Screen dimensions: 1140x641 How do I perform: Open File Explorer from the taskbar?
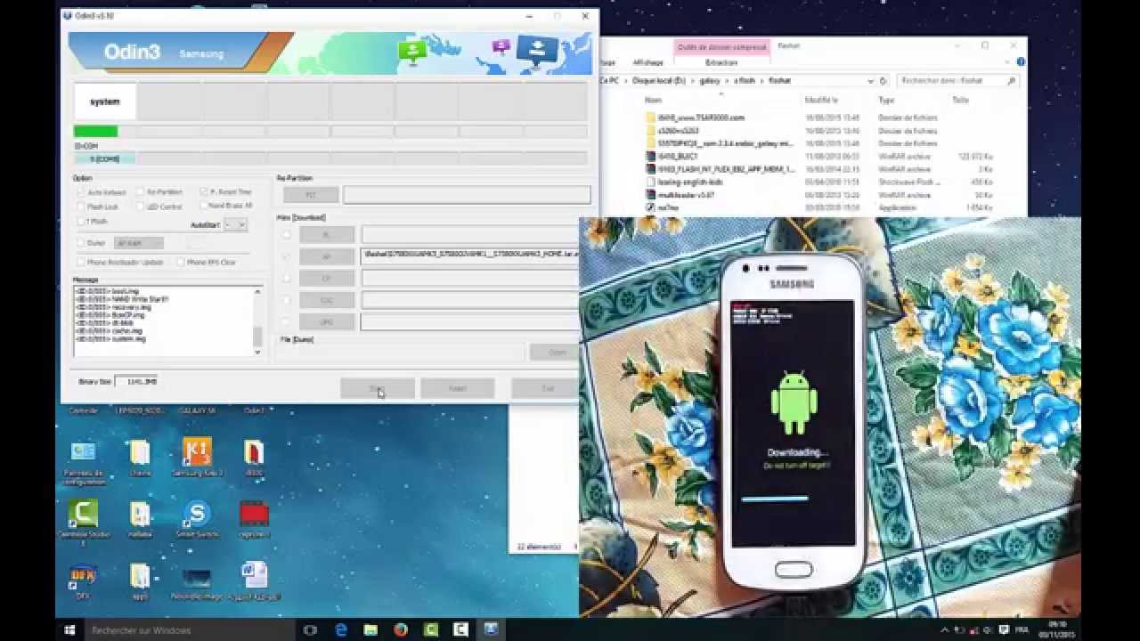click(x=371, y=629)
